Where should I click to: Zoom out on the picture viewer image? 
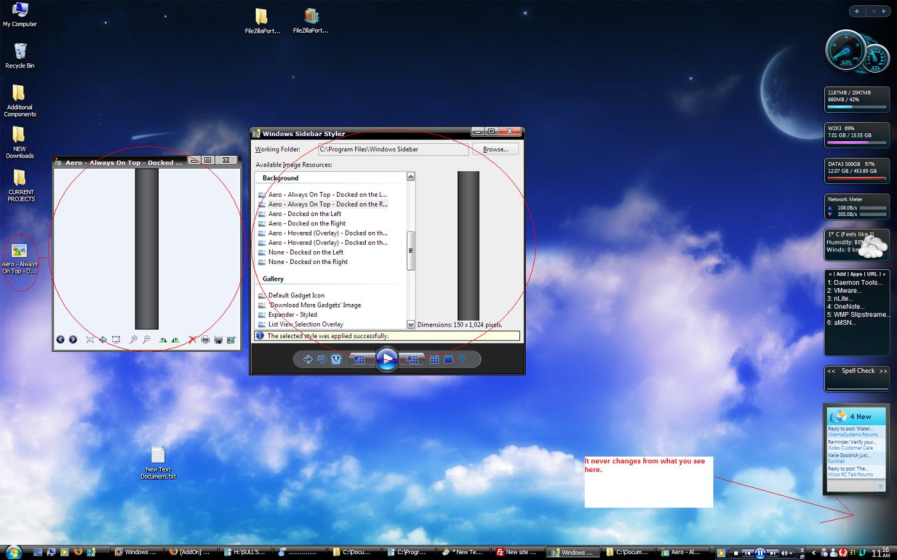pyautogui.click(x=146, y=340)
